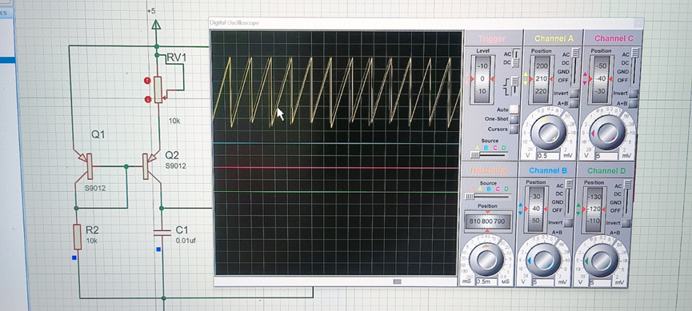
Task: Enable A+B on Channel A
Action: 574,103
